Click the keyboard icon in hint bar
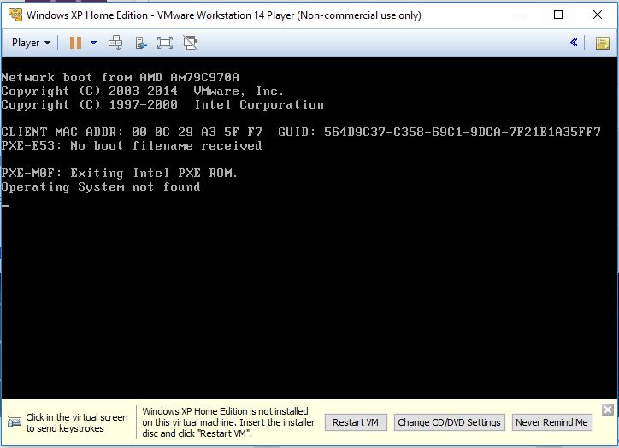The width and height of the screenshot is (619, 448). (15, 422)
